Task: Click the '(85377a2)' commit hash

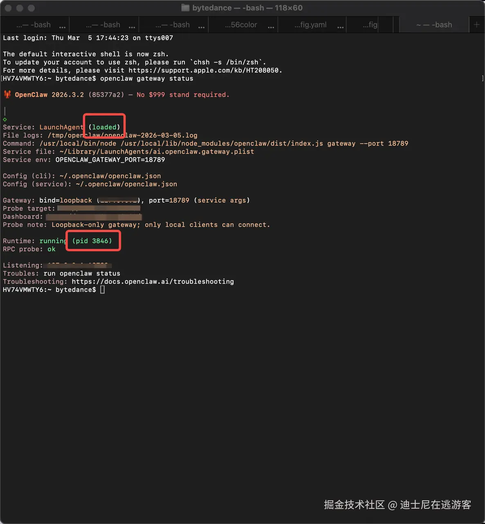Action: point(106,95)
